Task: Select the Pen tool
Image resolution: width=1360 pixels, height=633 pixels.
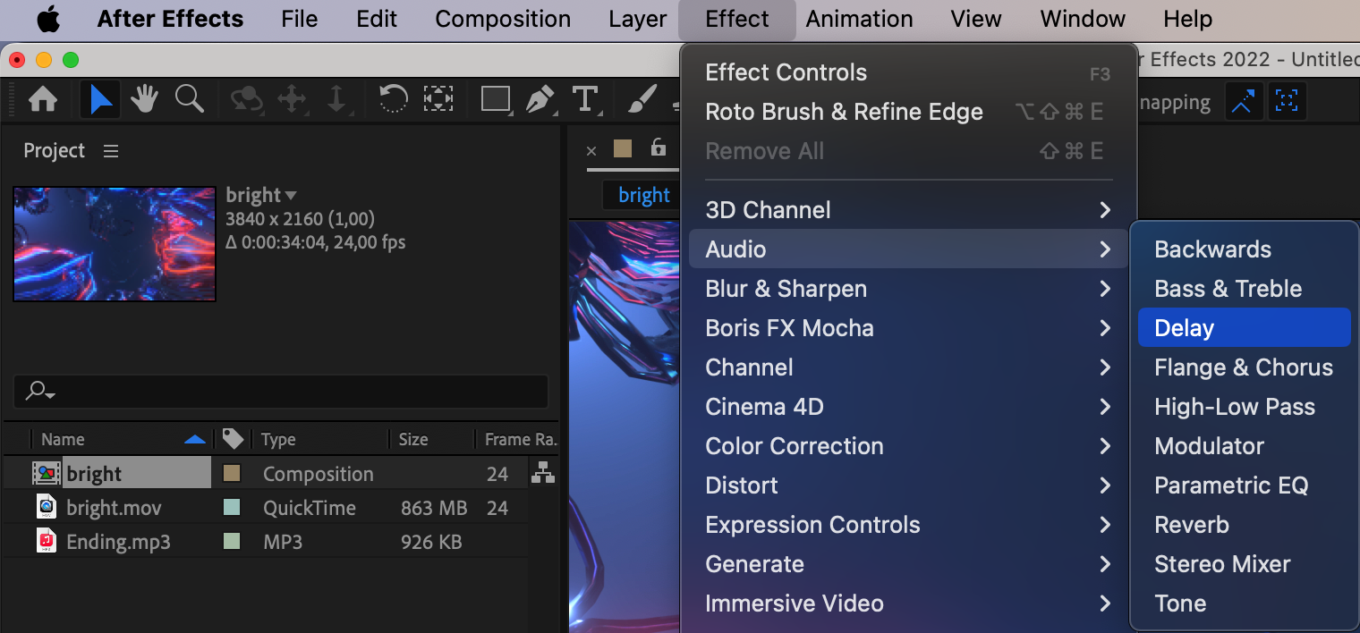Action: click(540, 99)
